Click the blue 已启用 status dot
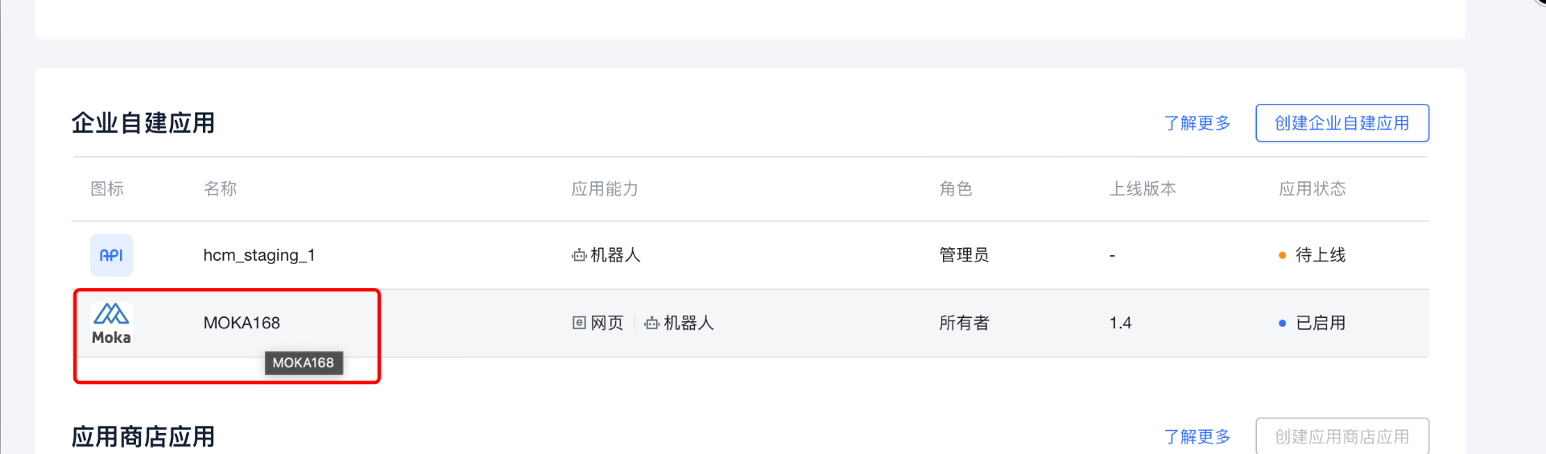 point(1282,323)
